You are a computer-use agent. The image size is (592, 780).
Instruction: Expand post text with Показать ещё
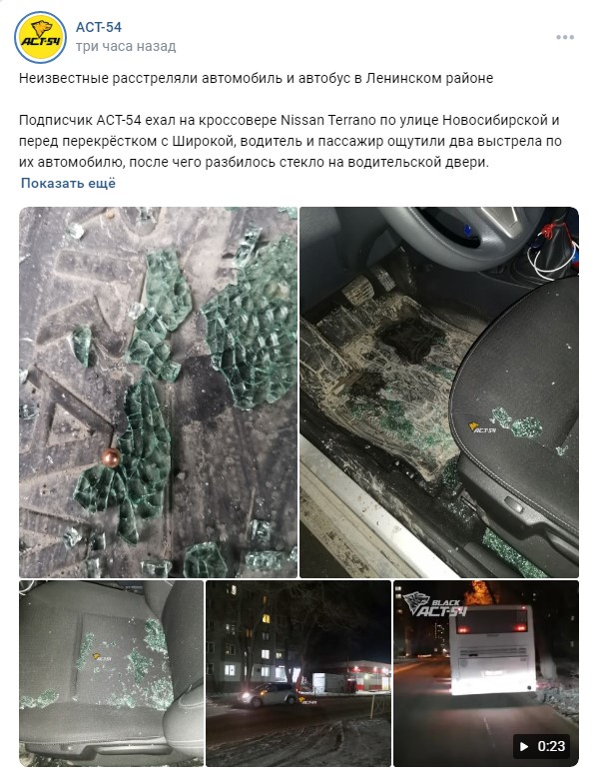(x=68, y=183)
